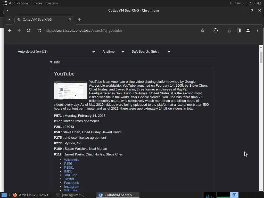The height and width of the screenshot is (198, 264).
Task: Open the P856 link
Action: (x=68, y=163)
